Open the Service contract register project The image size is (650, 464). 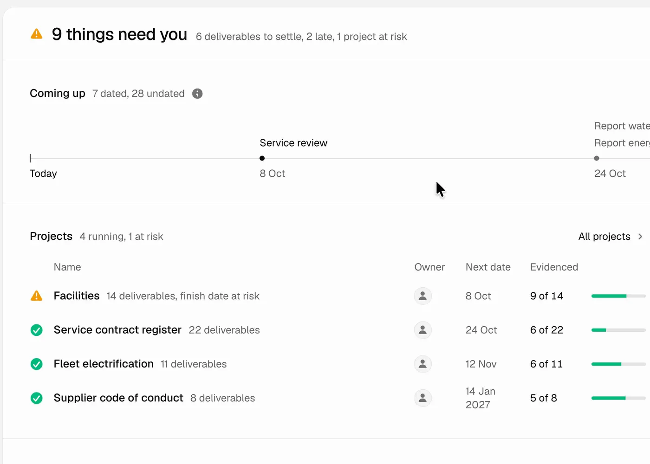[117, 330]
